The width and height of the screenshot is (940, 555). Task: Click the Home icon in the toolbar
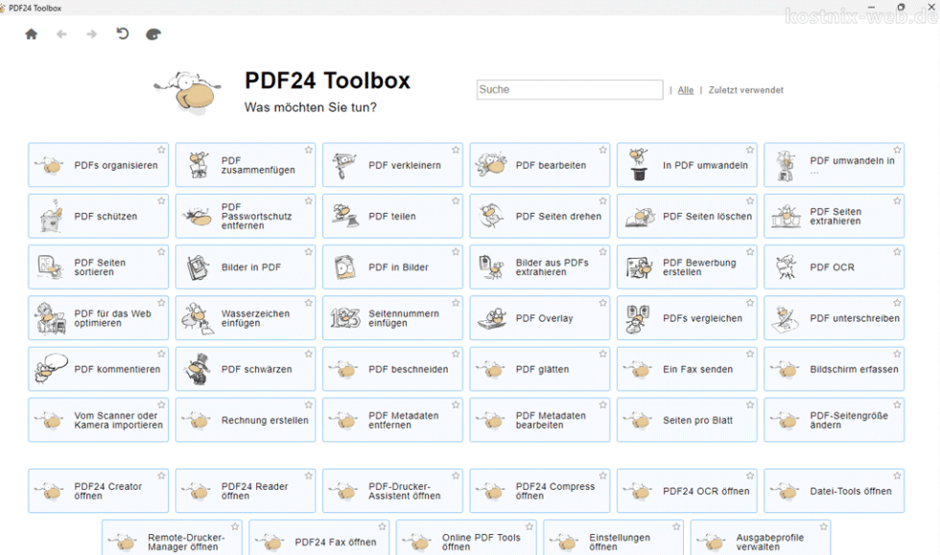[x=31, y=34]
